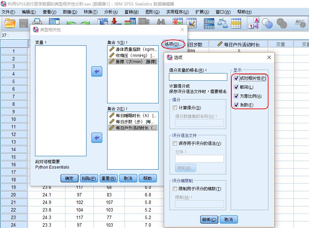Screen dimensions: 309x228
Task: Select row header 21 in data grid
Action: pos(14,202)
